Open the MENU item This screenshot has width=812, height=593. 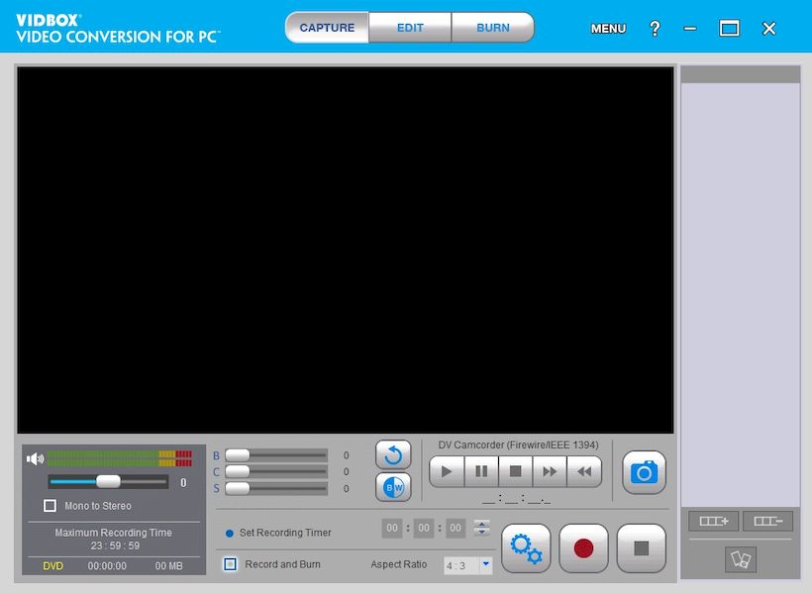607,29
